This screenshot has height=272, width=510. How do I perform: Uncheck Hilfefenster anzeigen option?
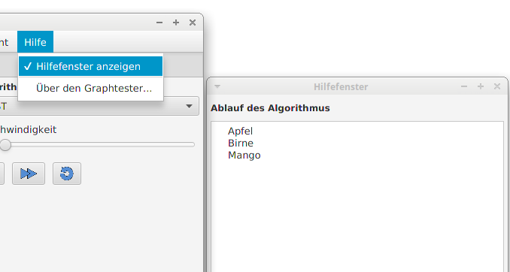tap(90, 66)
